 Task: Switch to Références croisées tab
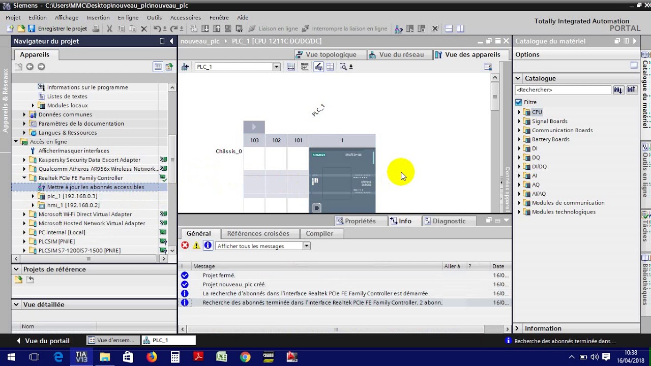click(258, 234)
